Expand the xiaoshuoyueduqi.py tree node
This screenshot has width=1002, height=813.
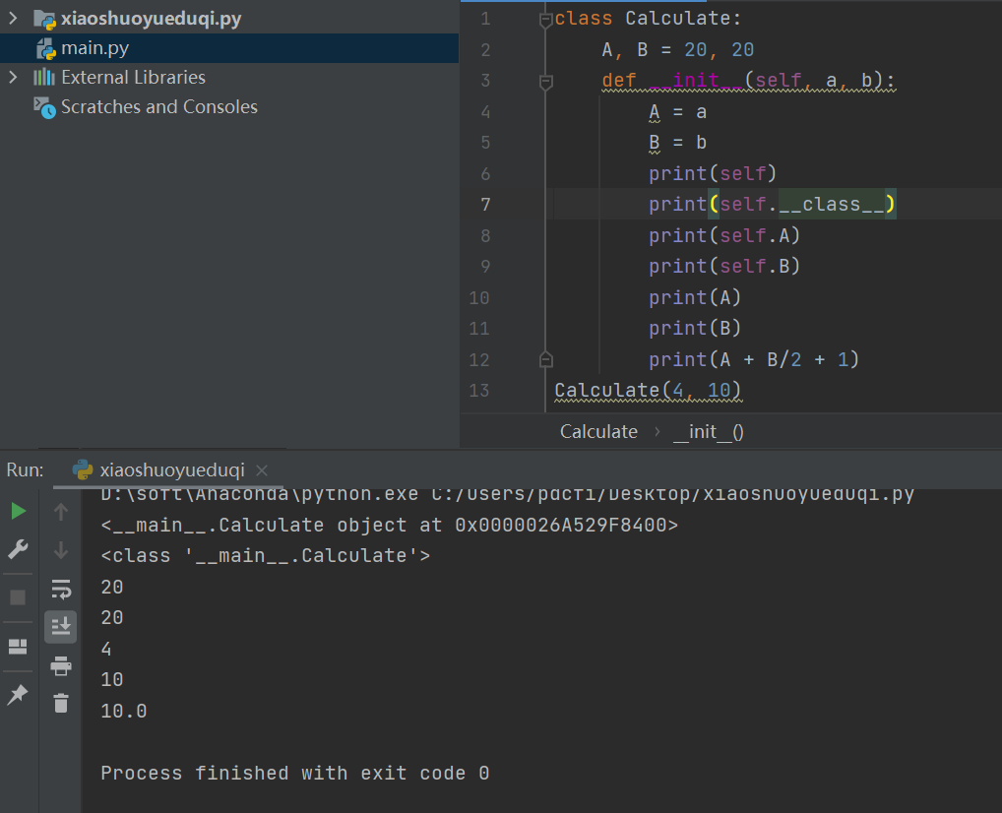pyautogui.click(x=13, y=18)
